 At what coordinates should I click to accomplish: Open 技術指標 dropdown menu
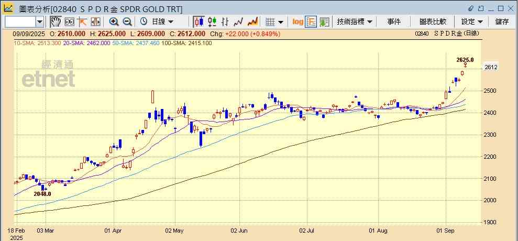(x=355, y=22)
